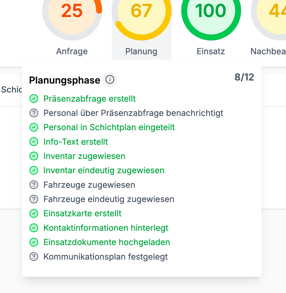
Task: Open the info icon beside Planungsphase heading
Action: coord(110,79)
